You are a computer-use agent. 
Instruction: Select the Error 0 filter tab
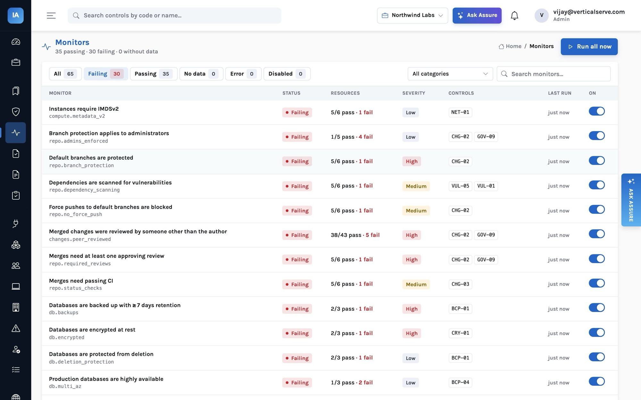click(x=243, y=74)
